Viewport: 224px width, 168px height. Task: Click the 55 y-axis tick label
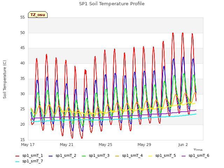pyautogui.click(x=22, y=17)
